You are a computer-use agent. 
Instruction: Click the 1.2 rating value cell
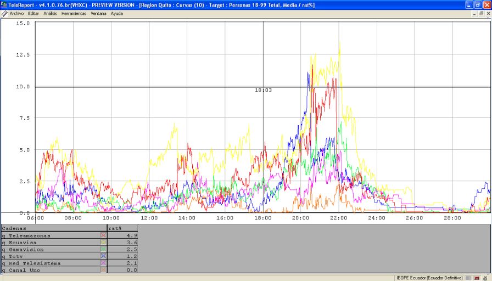click(122, 256)
